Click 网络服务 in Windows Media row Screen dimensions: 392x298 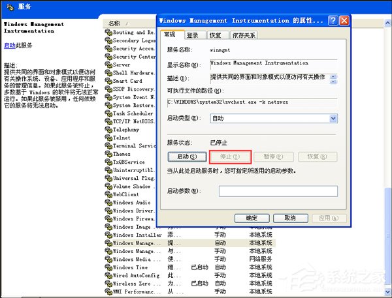261,259
